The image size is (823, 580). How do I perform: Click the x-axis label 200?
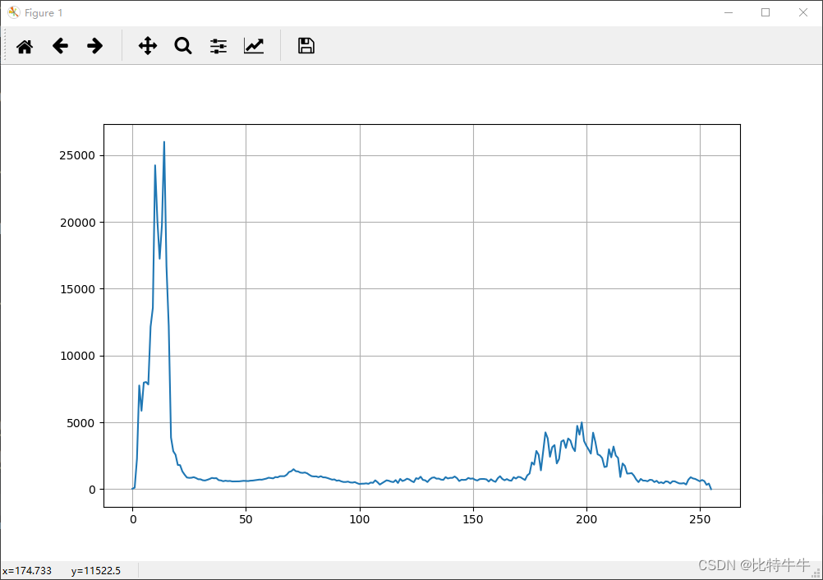coord(586,520)
